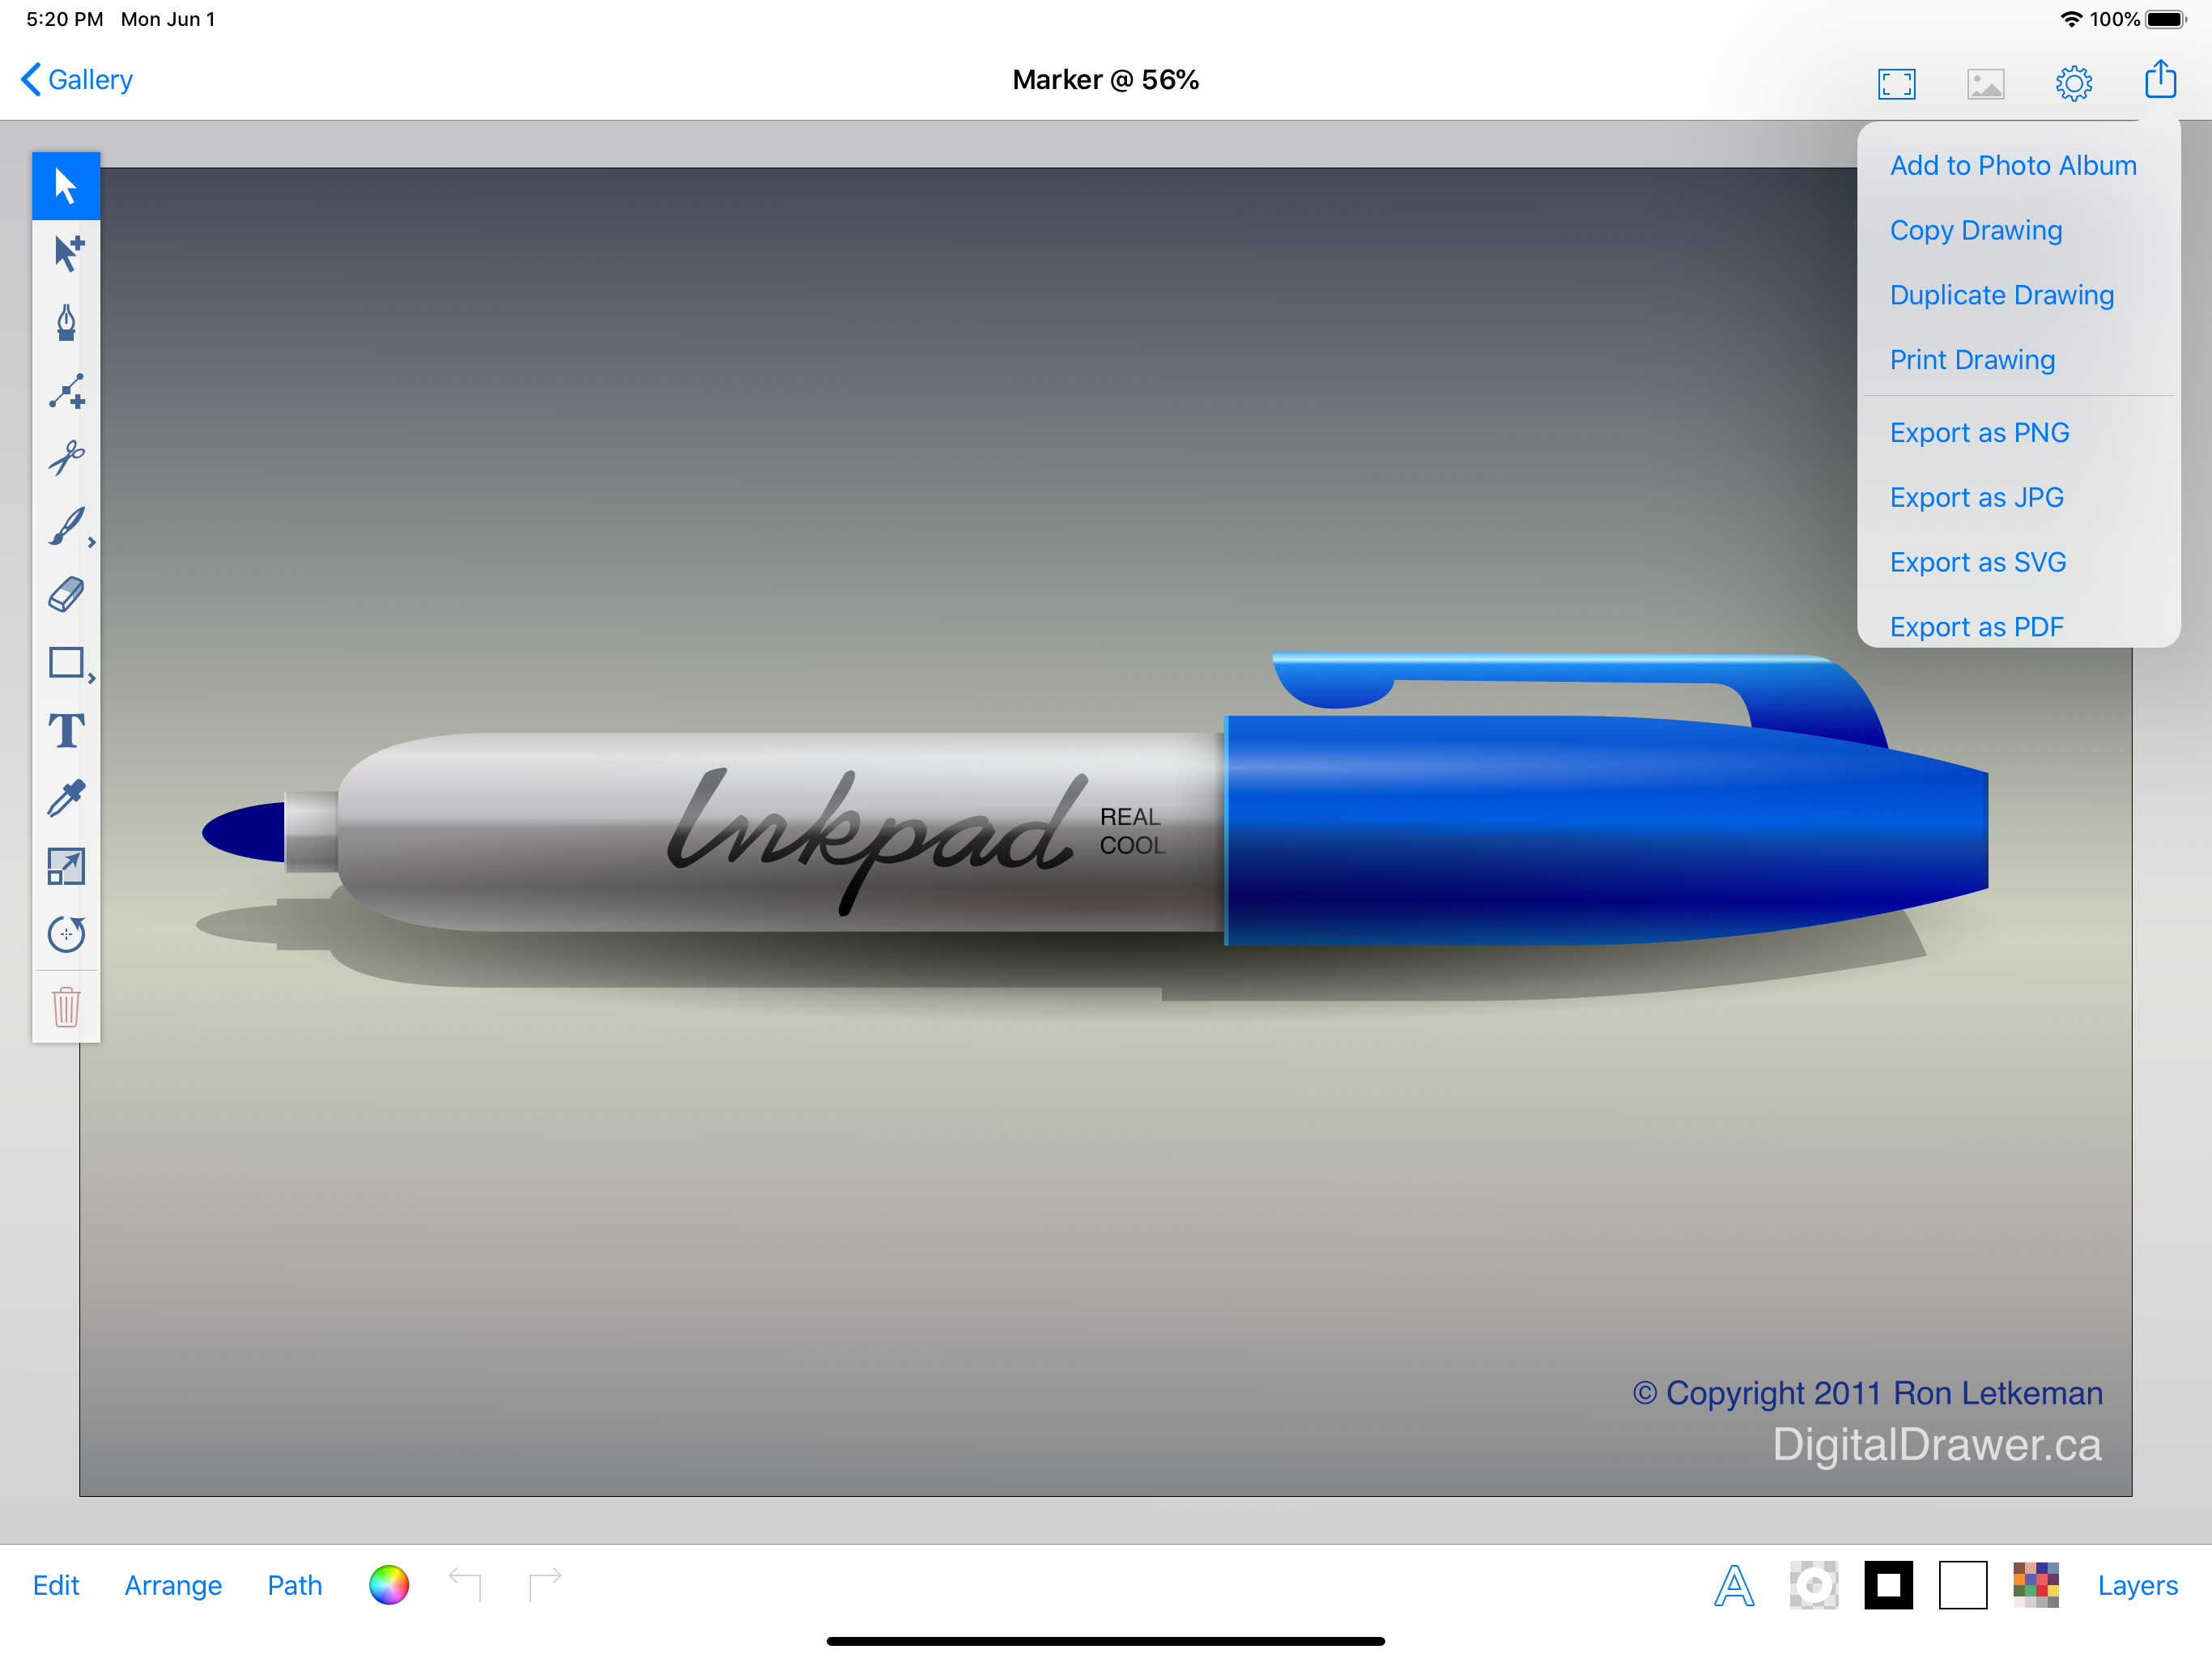Open the shadow and opacity options
Screen dimensions: 2212x1658
(x=1814, y=1586)
